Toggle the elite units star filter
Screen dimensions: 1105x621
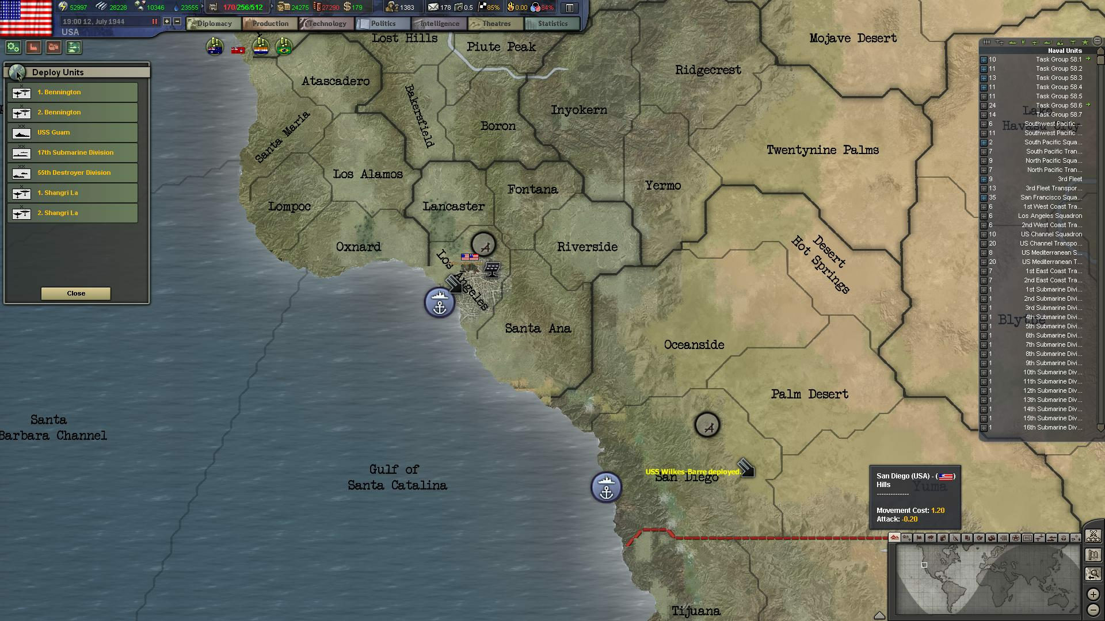pyautogui.click(x=1085, y=43)
